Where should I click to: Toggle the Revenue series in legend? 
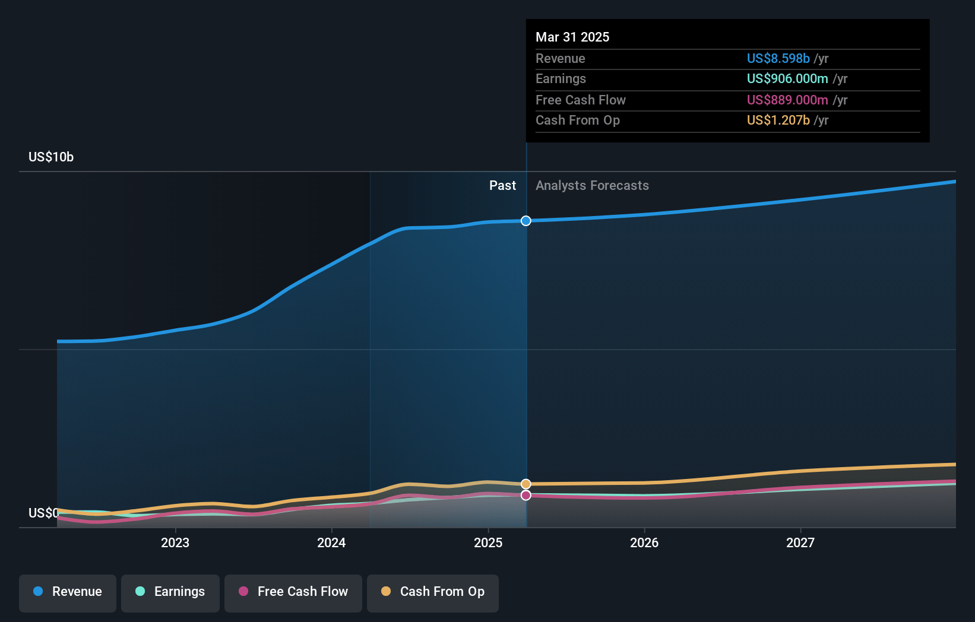click(68, 593)
